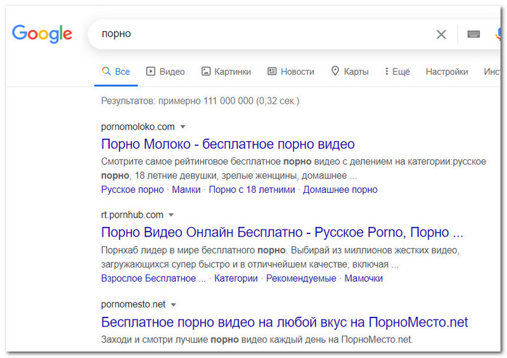Viewport: 507px width, 358px height.
Task: Click the magnifier icon on Все tab
Action: click(106, 71)
